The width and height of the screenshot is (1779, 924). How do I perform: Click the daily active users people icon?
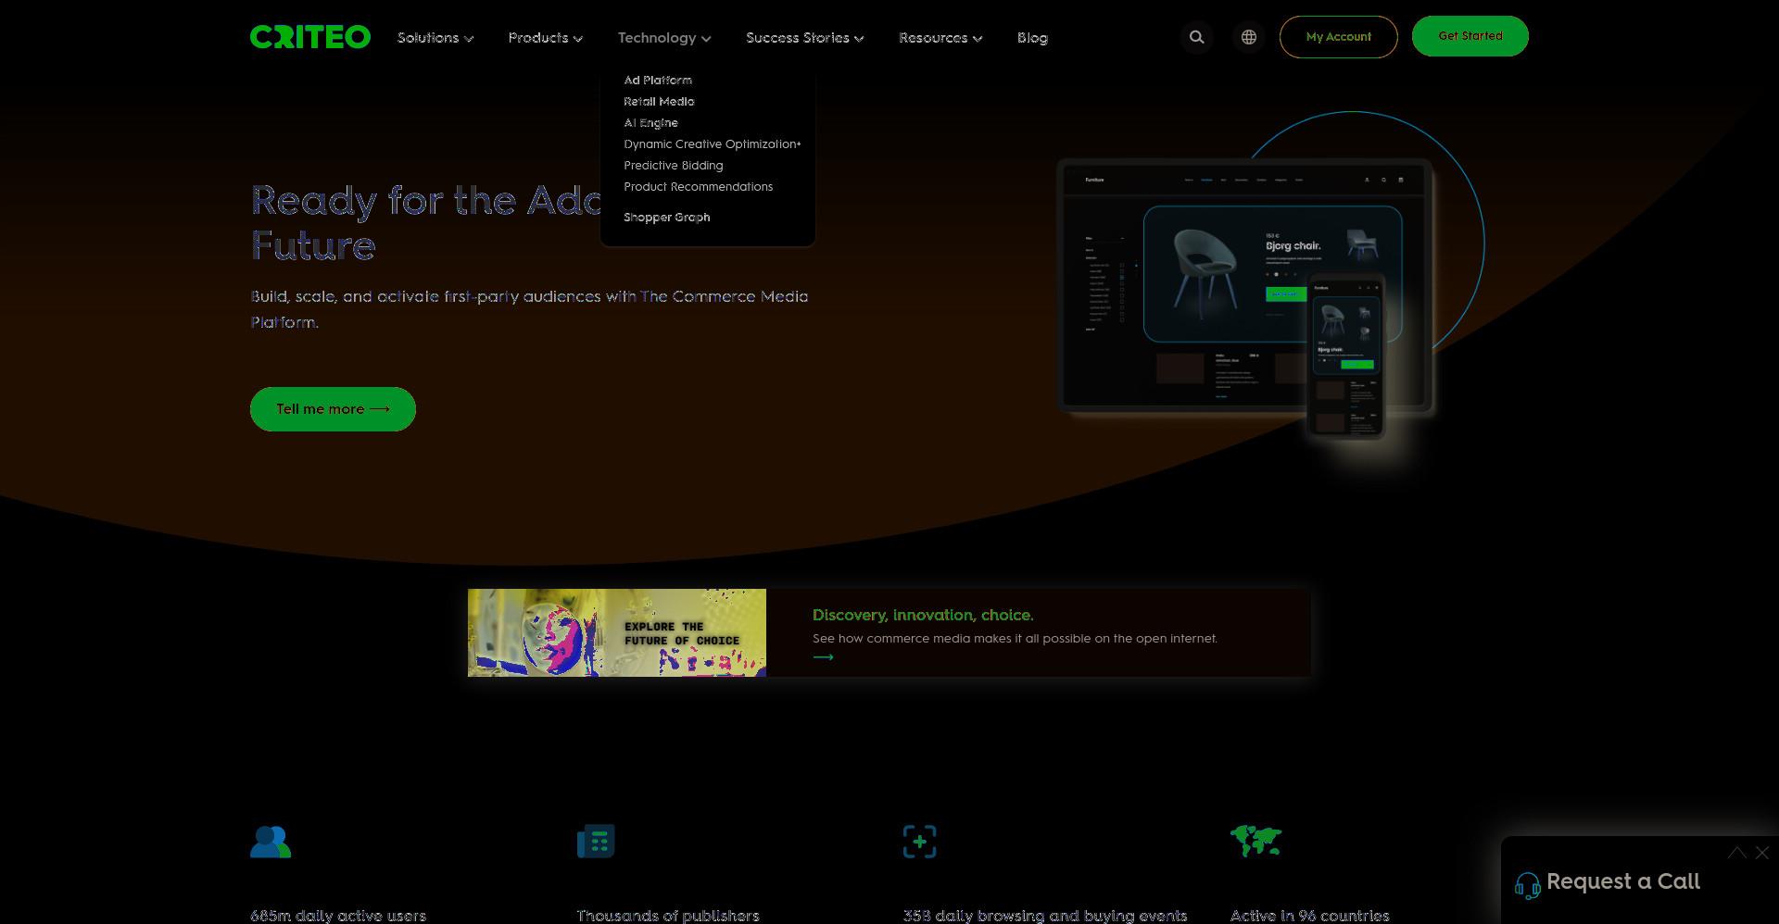(x=271, y=842)
